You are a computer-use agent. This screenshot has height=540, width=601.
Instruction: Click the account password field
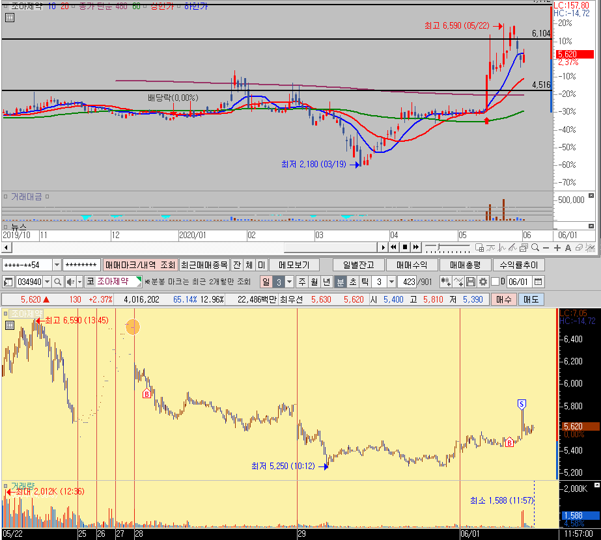81,265
